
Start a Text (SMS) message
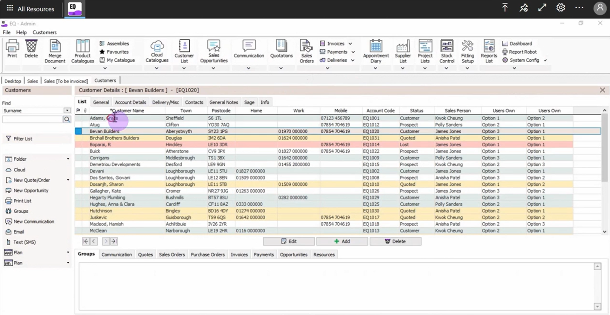tap(21, 242)
